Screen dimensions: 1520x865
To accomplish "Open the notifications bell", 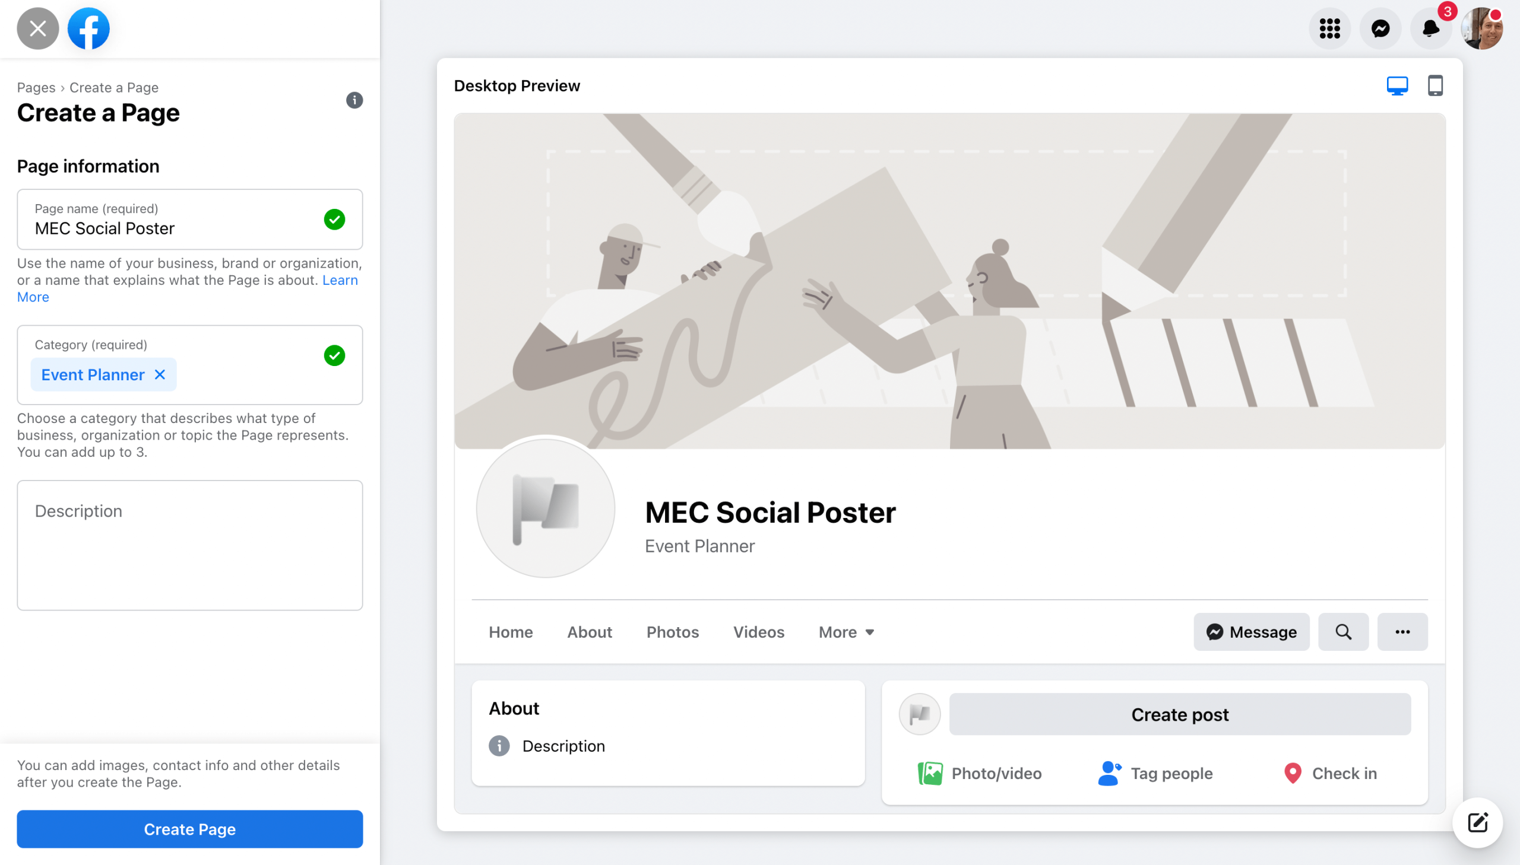I will 1430,28.
